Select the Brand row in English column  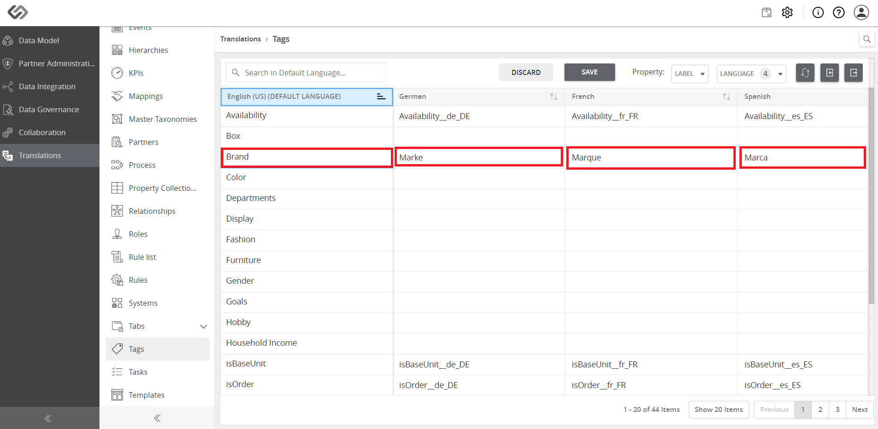[x=307, y=157]
